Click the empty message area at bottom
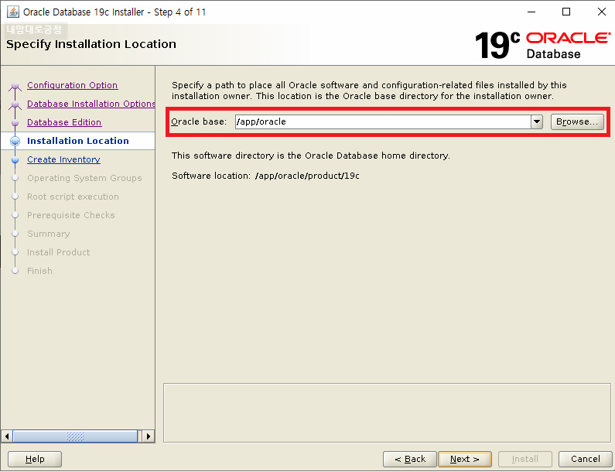 tap(387, 412)
